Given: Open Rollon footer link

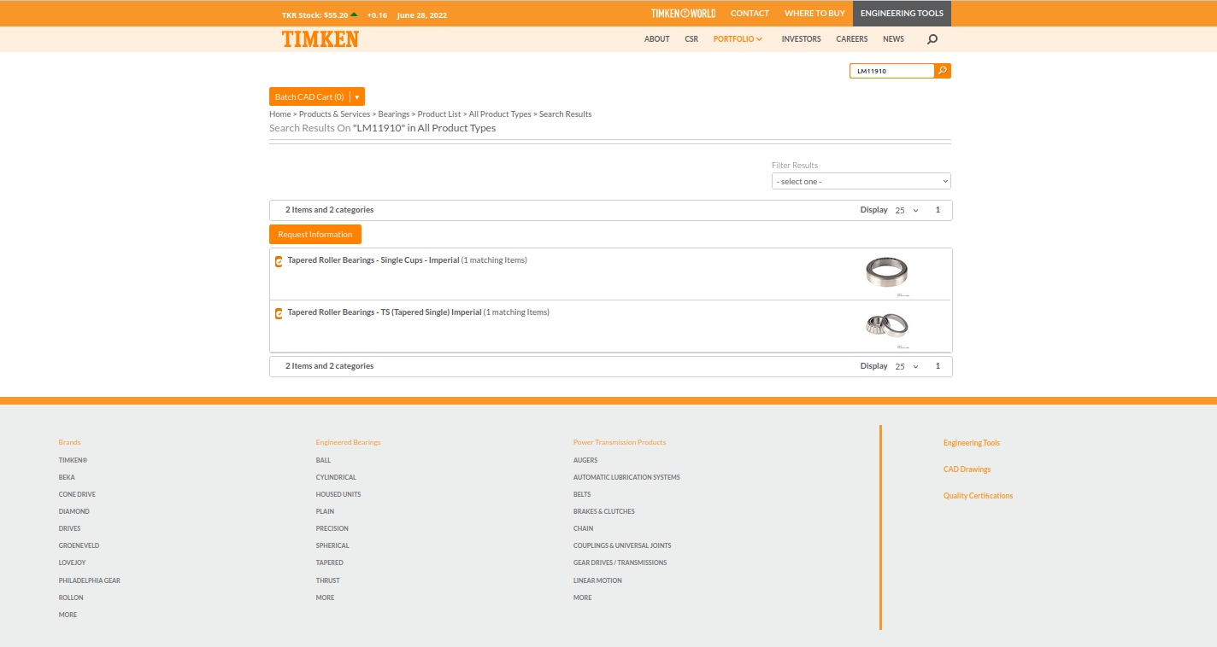Looking at the screenshot, I should (71, 597).
